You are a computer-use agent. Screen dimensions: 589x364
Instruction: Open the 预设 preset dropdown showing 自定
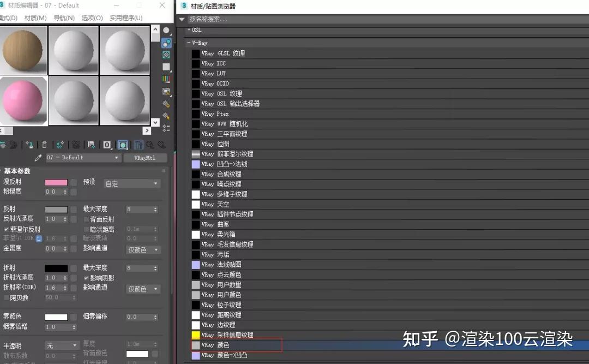pos(131,184)
